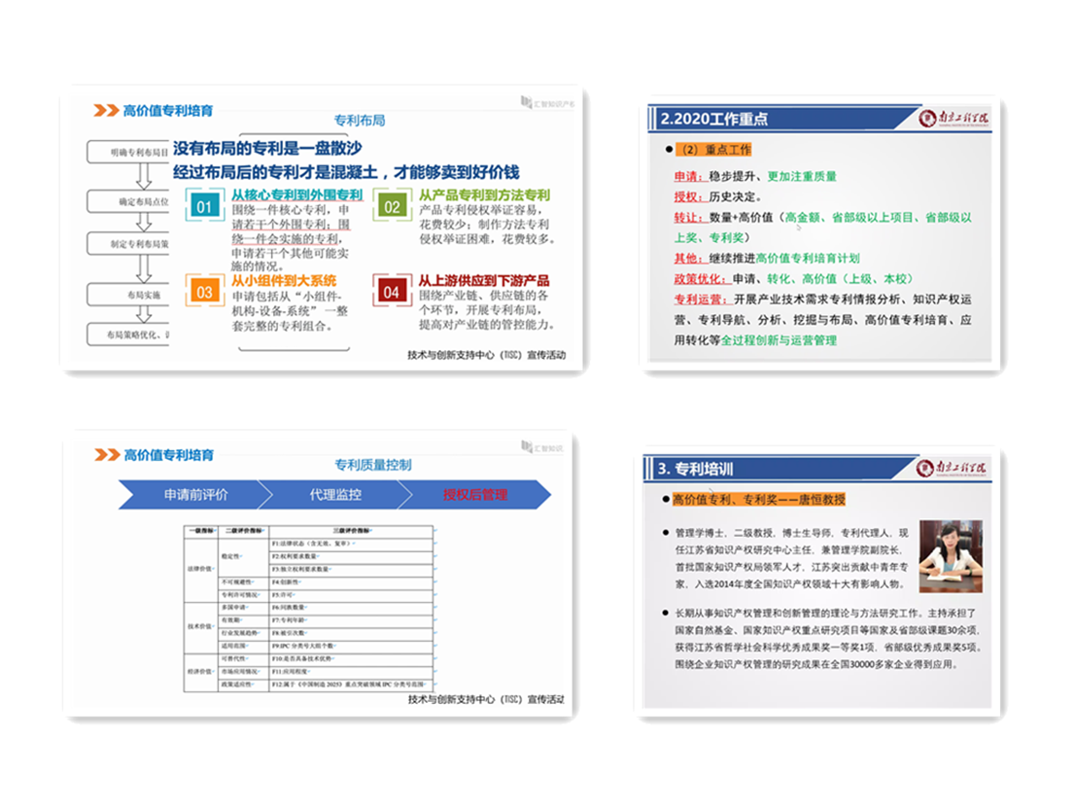Click the red 04 numbered box
This screenshot has width=1077, height=808.
click(391, 292)
